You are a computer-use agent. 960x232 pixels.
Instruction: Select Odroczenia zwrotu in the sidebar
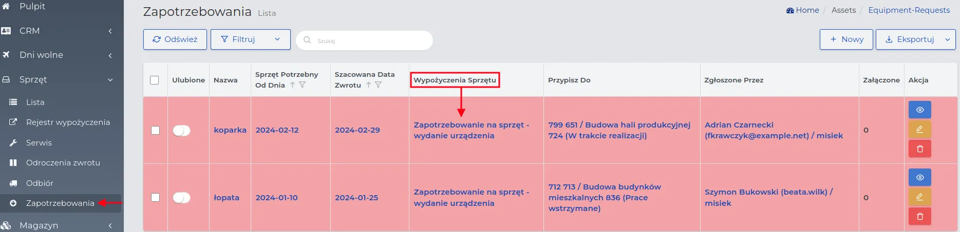pos(62,163)
